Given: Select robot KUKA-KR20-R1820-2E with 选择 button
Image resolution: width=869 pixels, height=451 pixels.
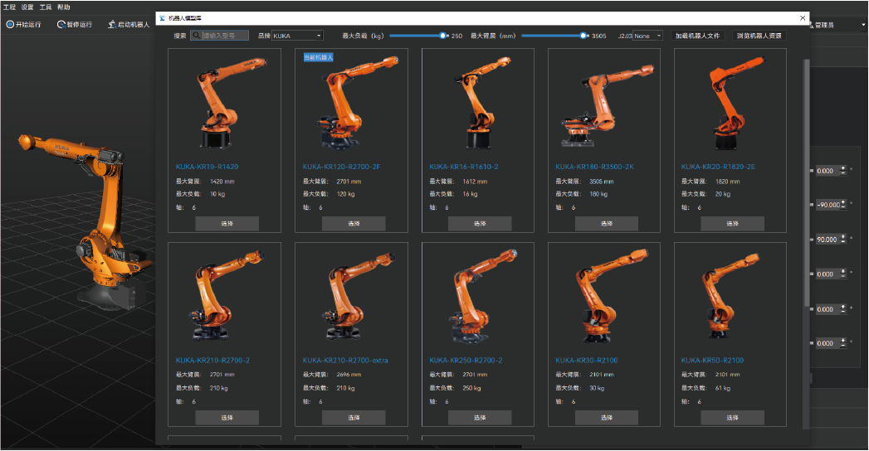Looking at the screenshot, I should tap(733, 224).
